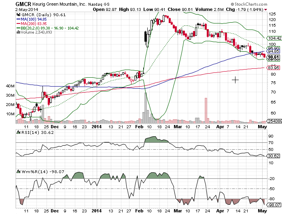
Task: Click the -50 level label on Wm%R axis
Action: click(271, 189)
